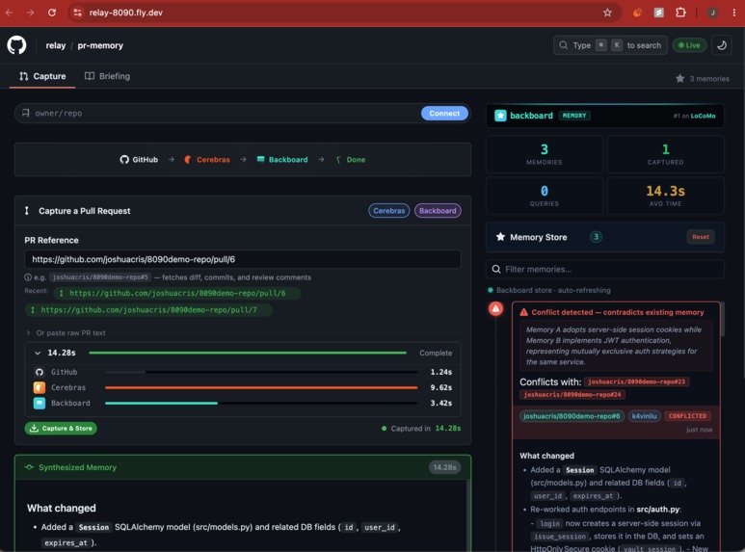
Task: Expand Or paste raw PR text
Action: (x=67, y=333)
